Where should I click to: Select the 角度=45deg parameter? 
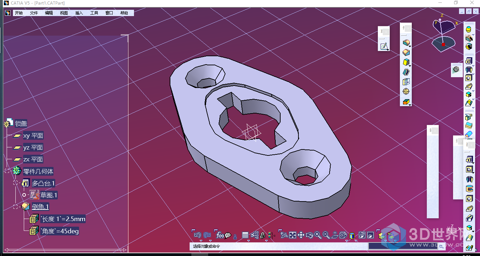tap(60, 231)
